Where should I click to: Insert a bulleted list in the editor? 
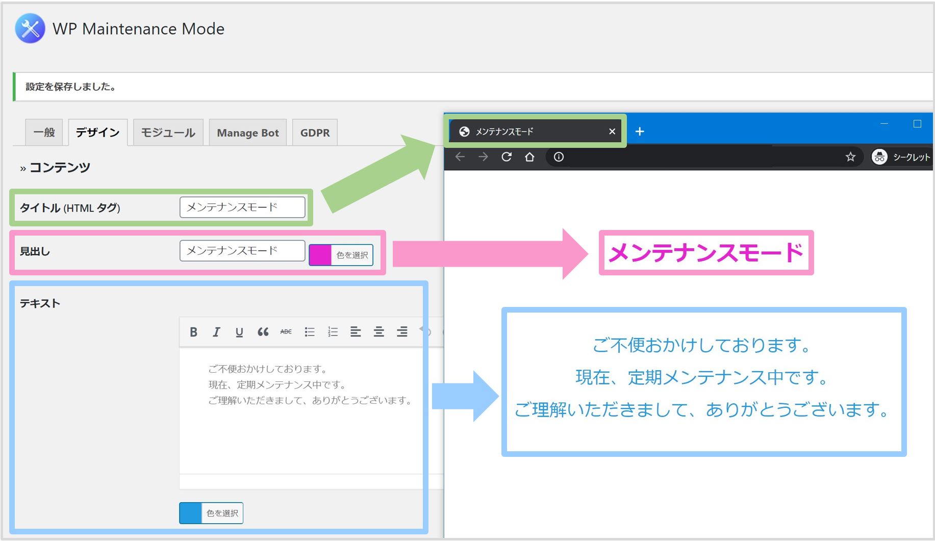point(310,331)
